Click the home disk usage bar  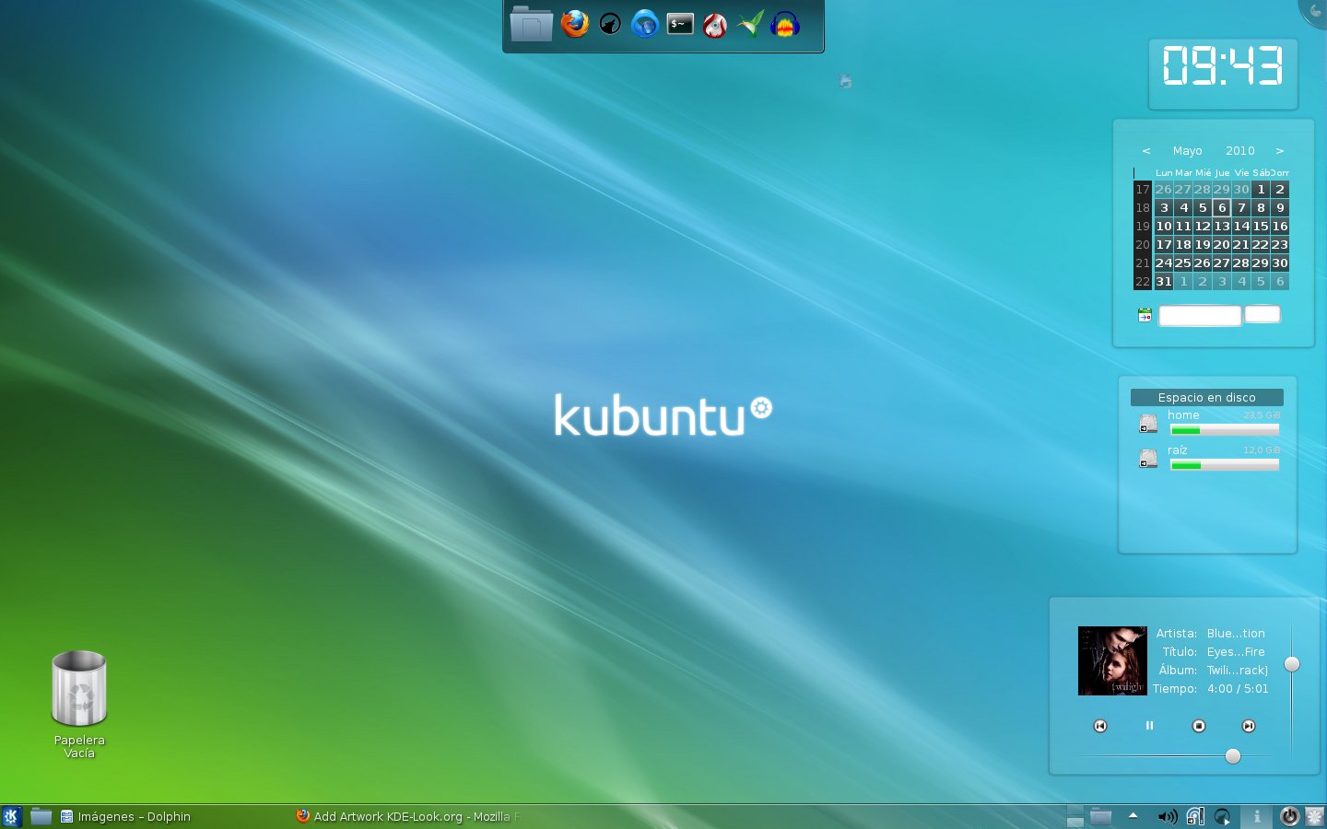click(x=1225, y=430)
